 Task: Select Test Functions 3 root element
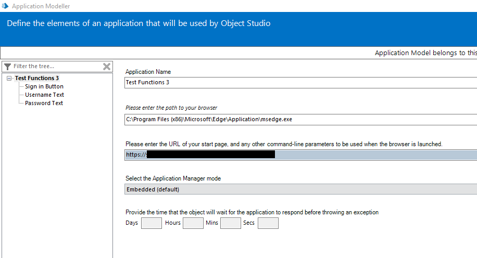(x=36, y=78)
